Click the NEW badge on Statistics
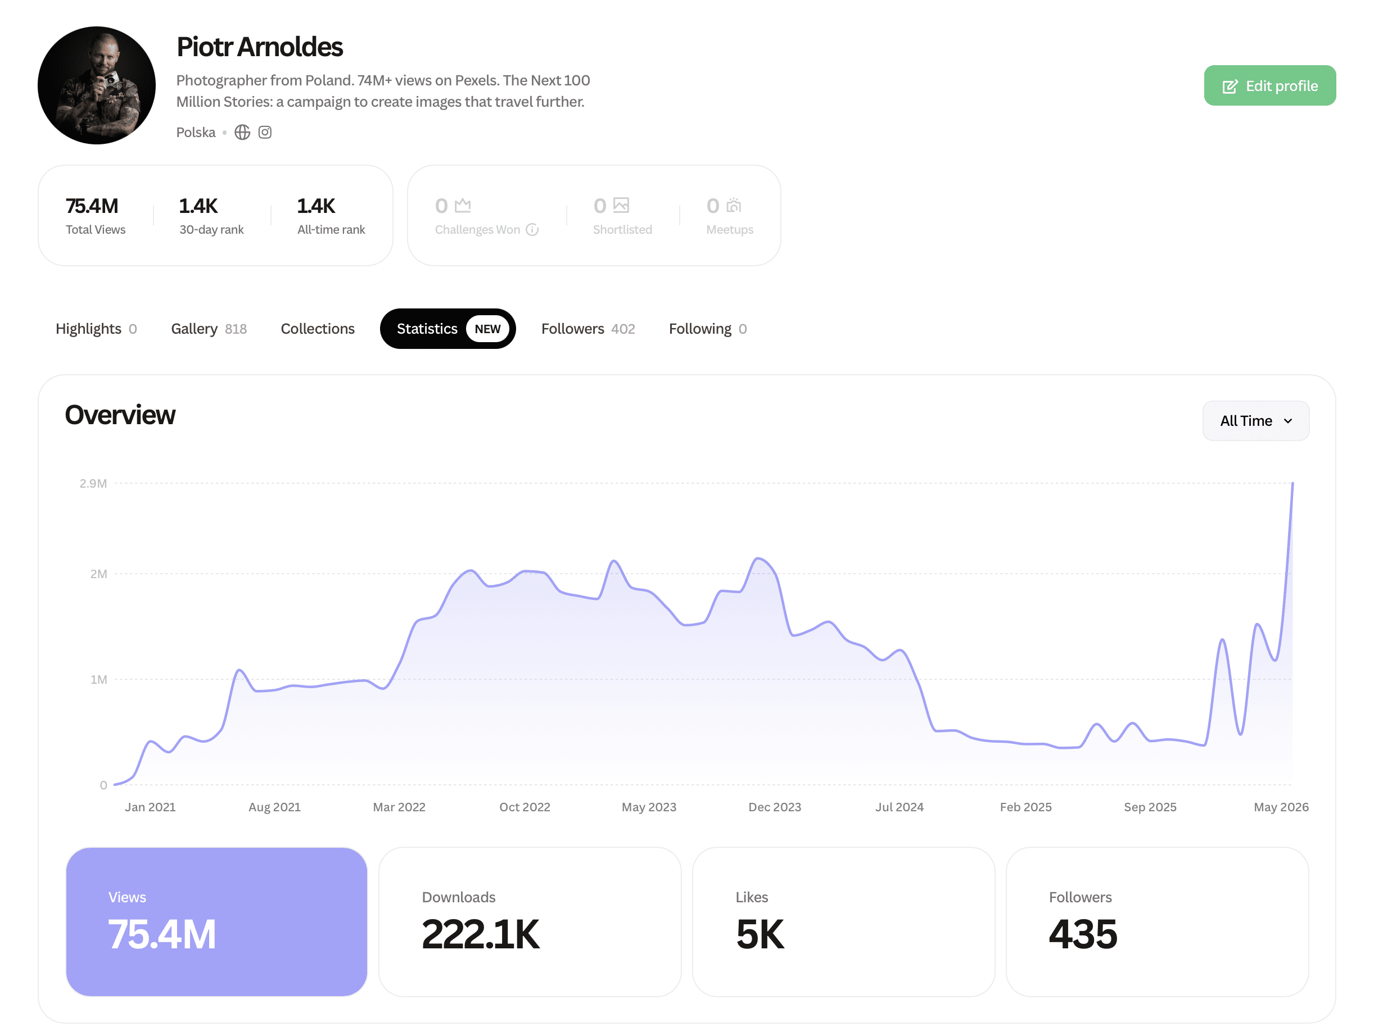This screenshot has height=1036, width=1383. pyautogui.click(x=487, y=329)
